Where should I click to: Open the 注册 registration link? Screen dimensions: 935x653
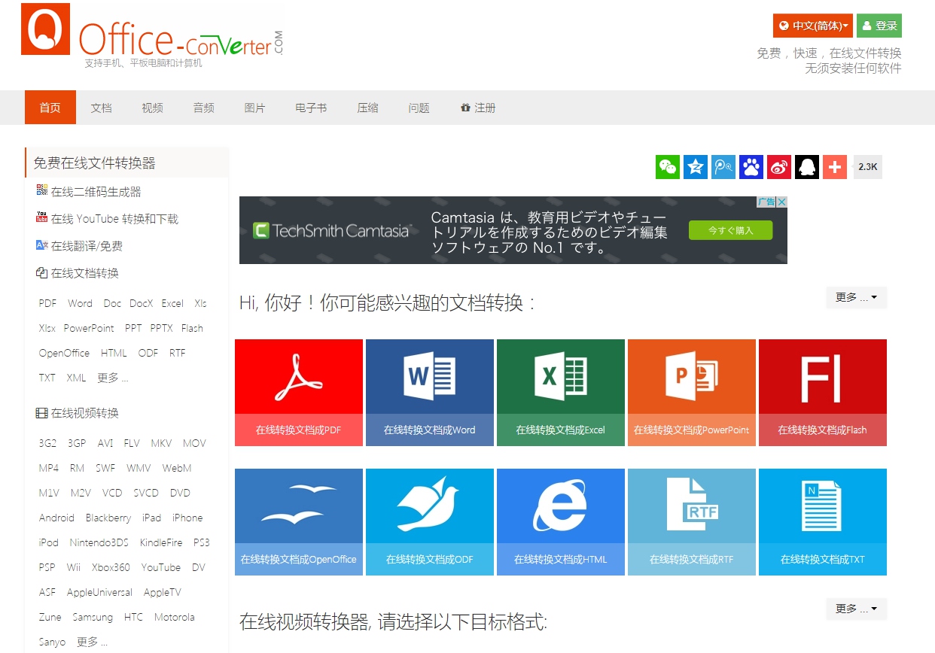point(485,108)
